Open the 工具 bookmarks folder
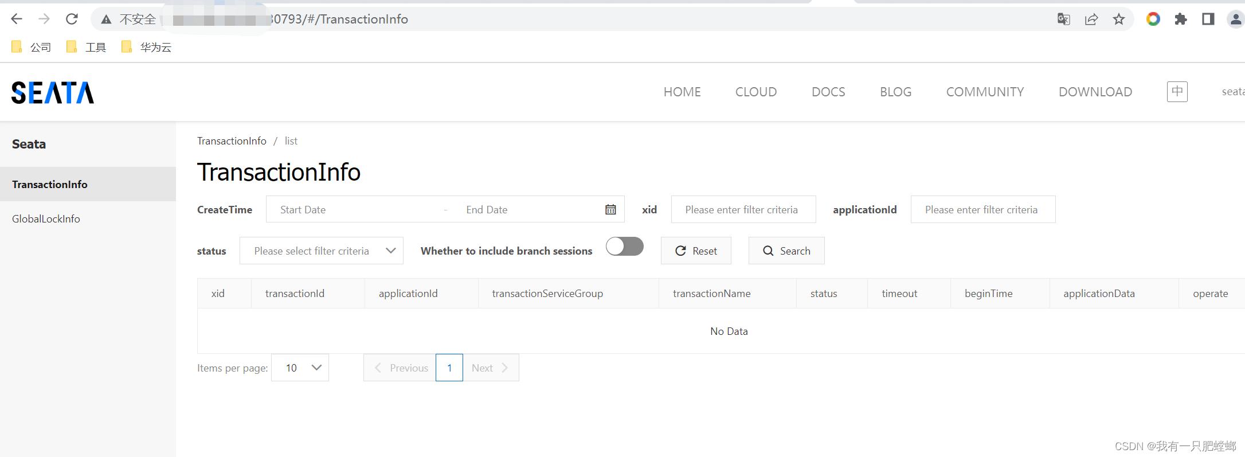 [87, 47]
